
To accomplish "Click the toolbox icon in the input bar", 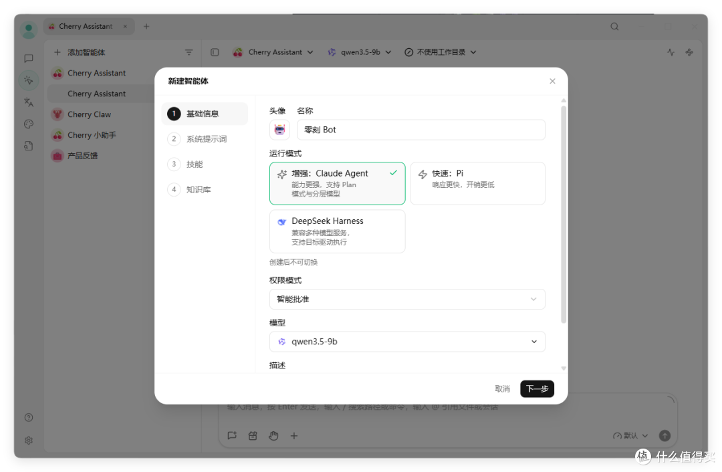I will tap(253, 435).
